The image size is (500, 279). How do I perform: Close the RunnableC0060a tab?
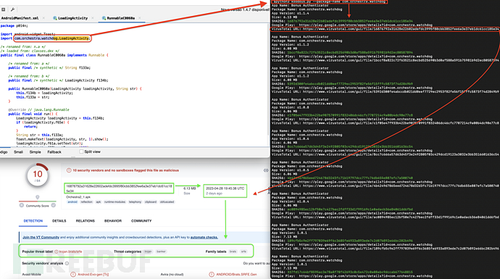(x=140, y=18)
